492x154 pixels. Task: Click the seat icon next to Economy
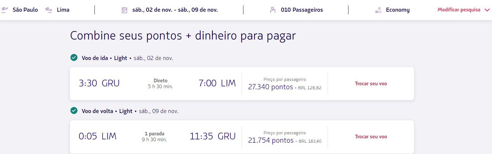click(x=378, y=10)
